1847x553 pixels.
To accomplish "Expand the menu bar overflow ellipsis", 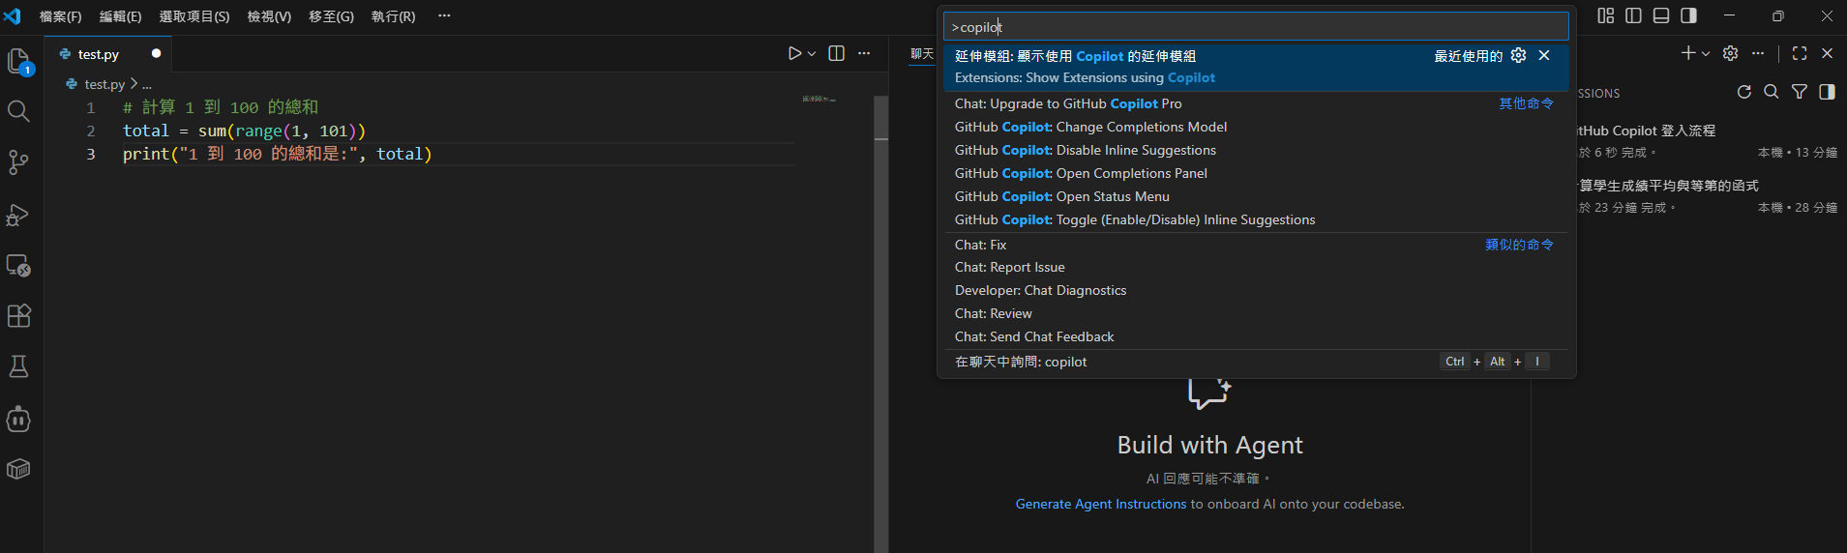I will (444, 15).
